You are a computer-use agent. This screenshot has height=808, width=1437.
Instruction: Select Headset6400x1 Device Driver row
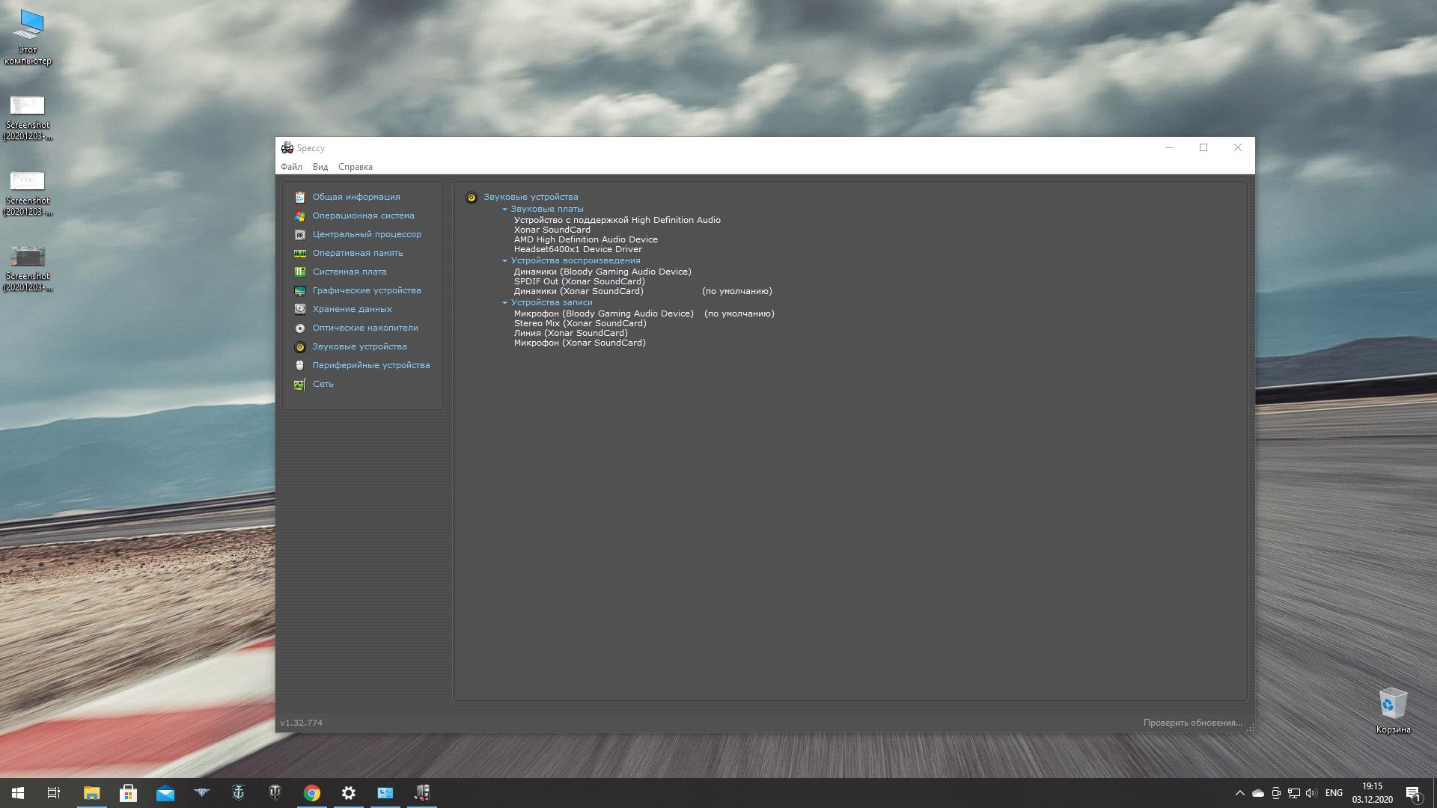pyautogui.click(x=578, y=249)
